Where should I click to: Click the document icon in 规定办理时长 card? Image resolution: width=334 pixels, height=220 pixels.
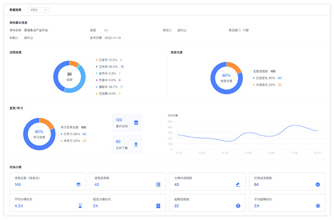pos(158,206)
